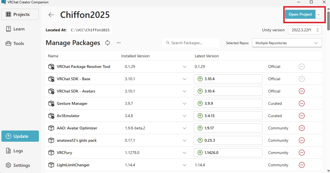The image size is (330, 173).
Task: Click the Av3Emulator package icon
Action: pyautogui.click(x=51, y=116)
